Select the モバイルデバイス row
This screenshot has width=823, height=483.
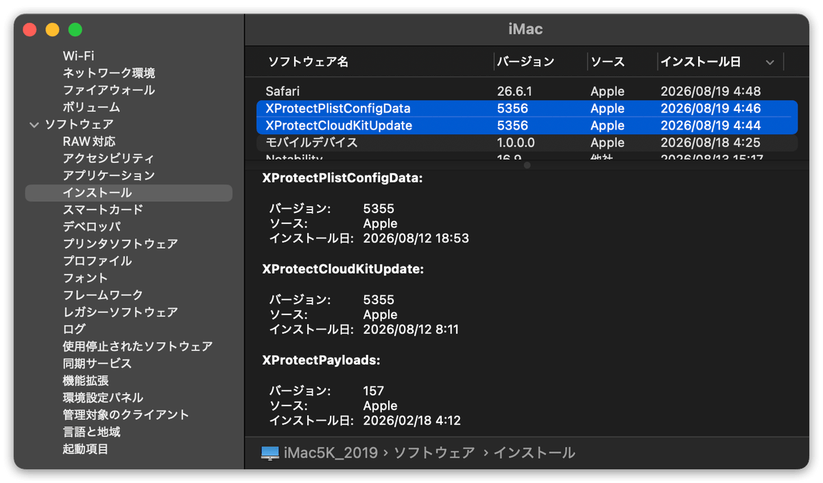pyautogui.click(x=527, y=143)
